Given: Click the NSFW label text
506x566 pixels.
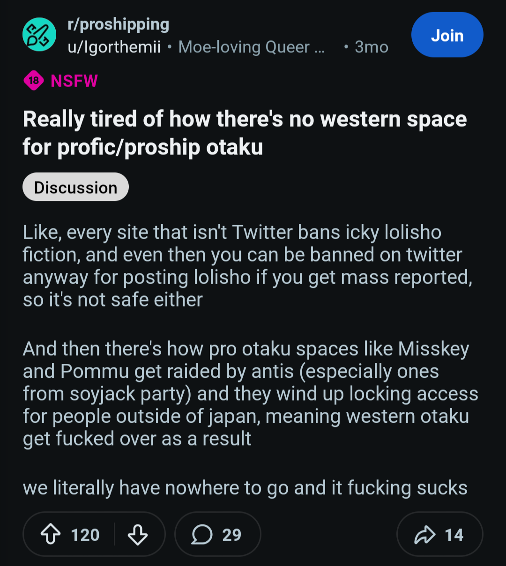Looking at the screenshot, I should (x=74, y=81).
